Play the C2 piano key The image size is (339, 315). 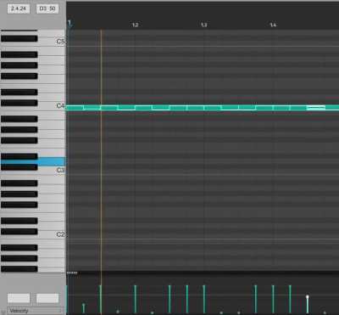coord(51,235)
